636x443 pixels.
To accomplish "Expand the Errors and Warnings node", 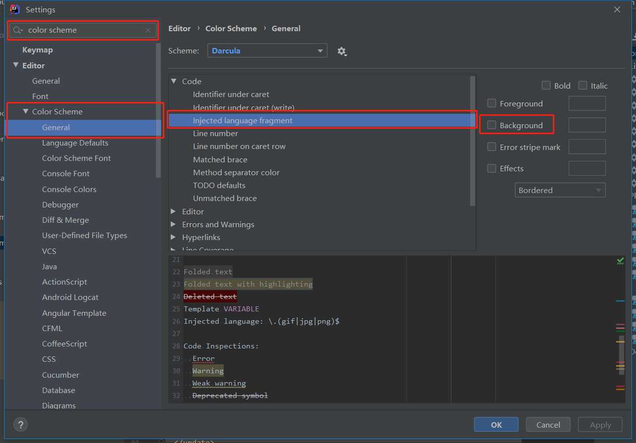I will [x=174, y=224].
